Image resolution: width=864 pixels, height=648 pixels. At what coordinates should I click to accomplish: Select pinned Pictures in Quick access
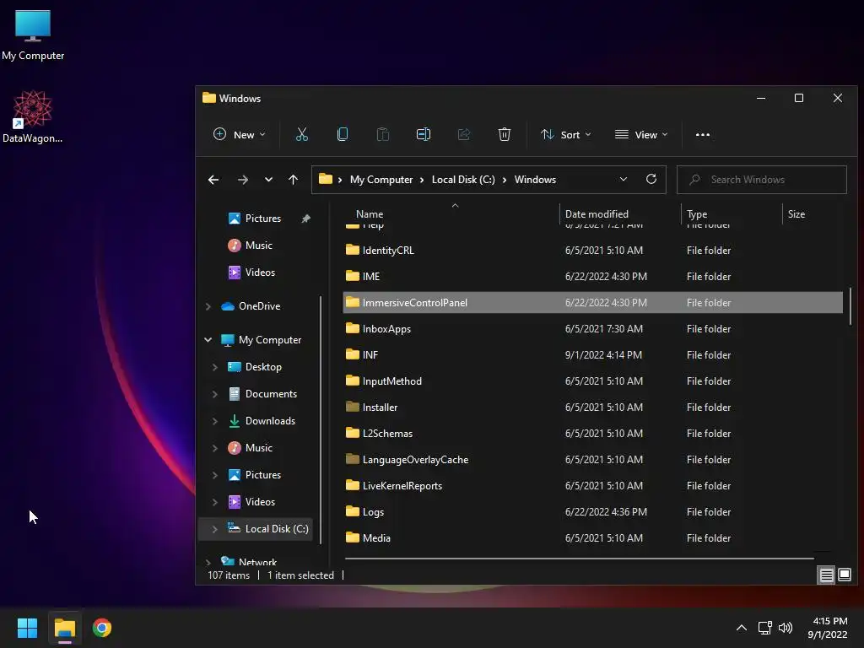click(263, 219)
